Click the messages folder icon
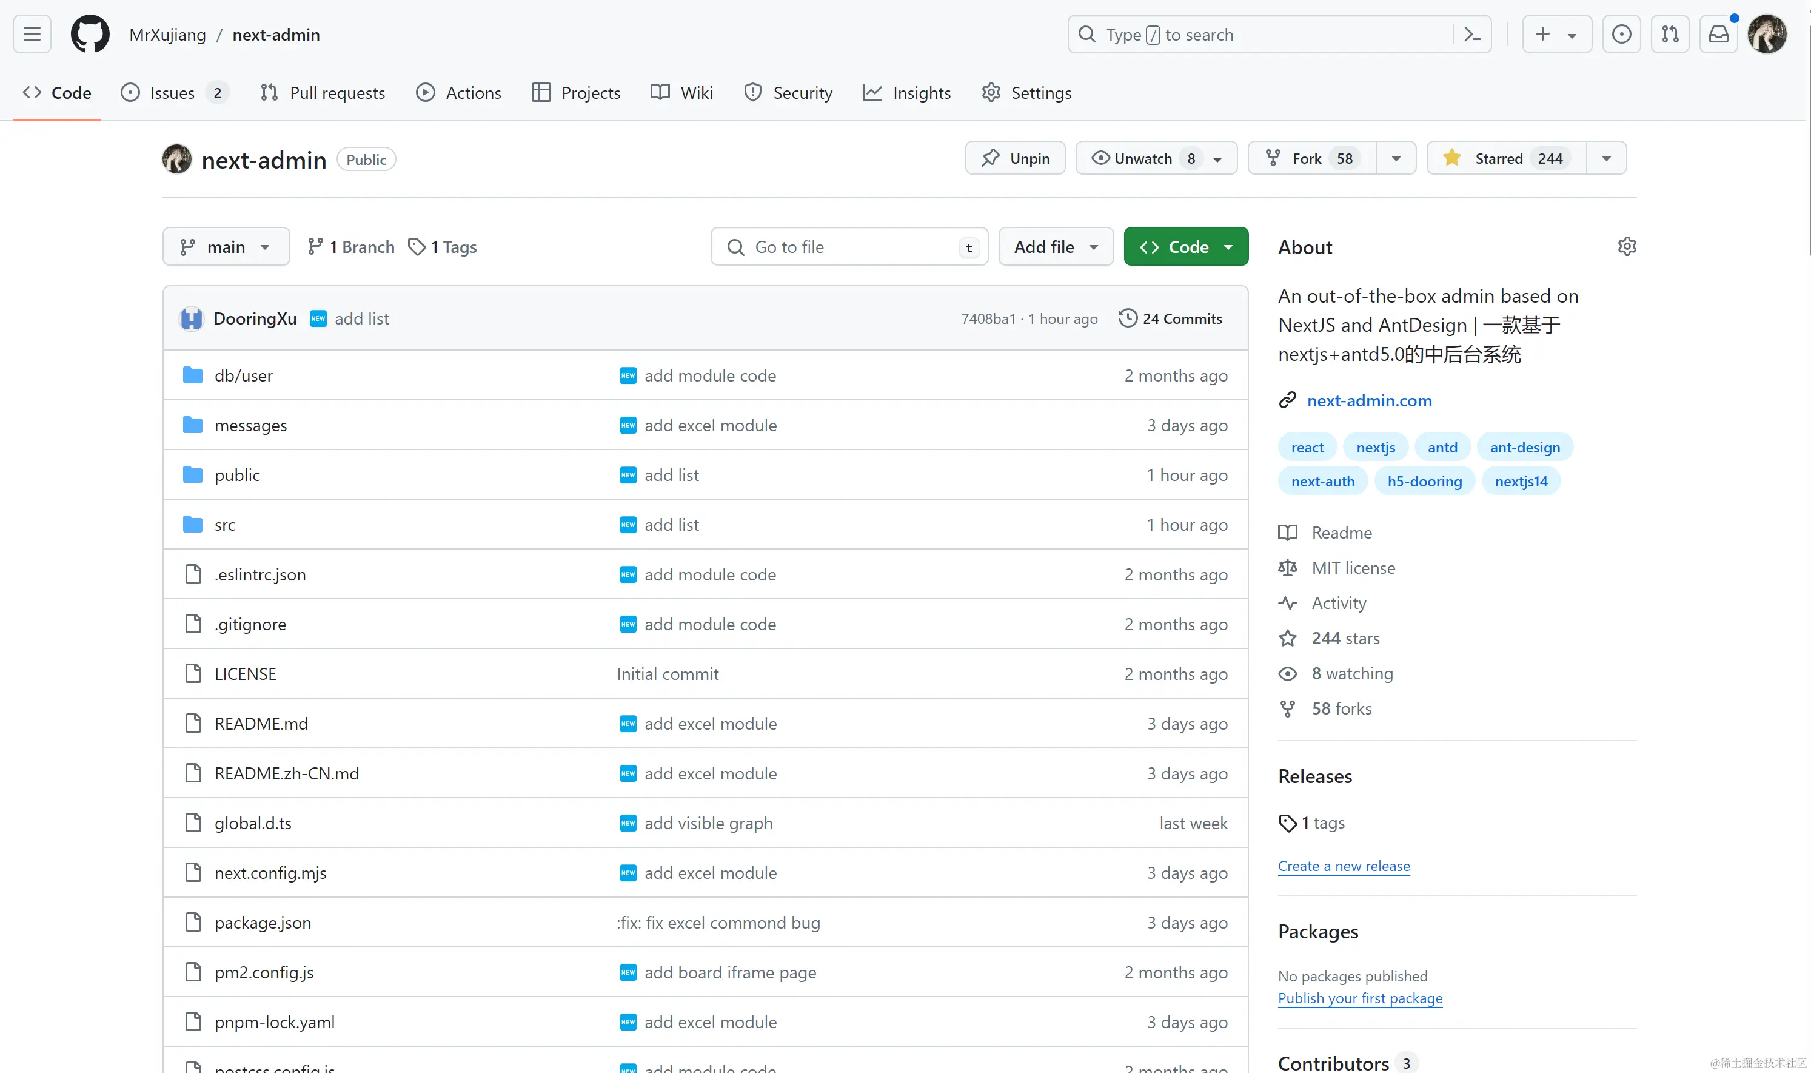The image size is (1811, 1073). pyautogui.click(x=193, y=425)
